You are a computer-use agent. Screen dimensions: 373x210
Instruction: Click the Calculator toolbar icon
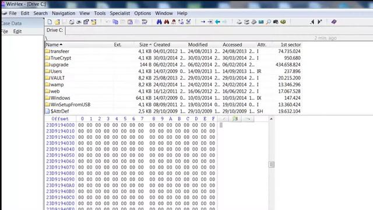261,22
